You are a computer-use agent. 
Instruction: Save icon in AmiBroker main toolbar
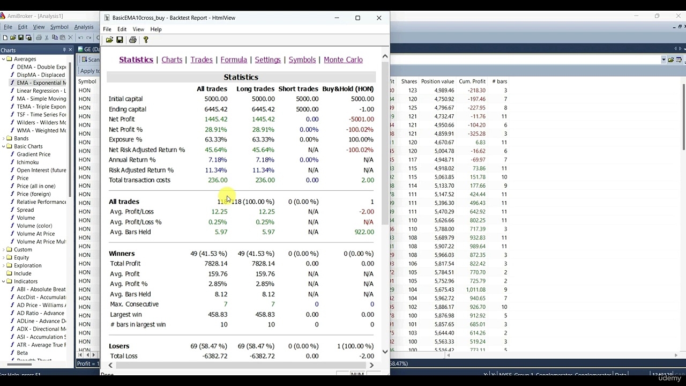coord(21,38)
